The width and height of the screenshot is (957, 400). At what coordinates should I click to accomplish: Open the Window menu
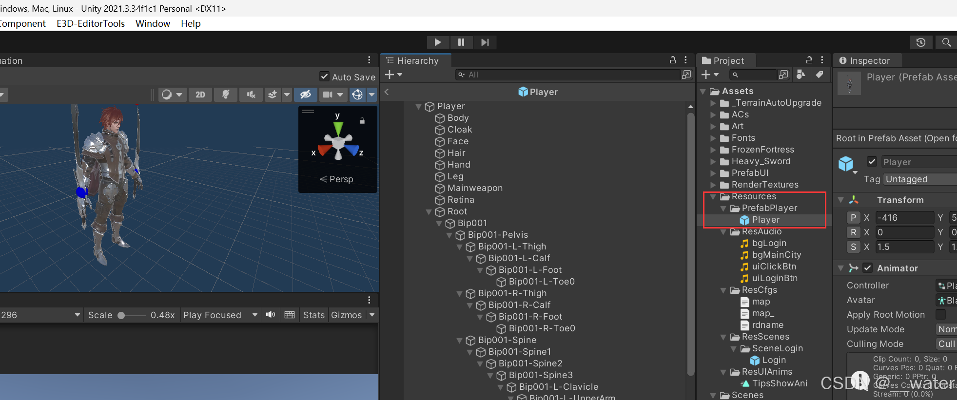point(153,23)
